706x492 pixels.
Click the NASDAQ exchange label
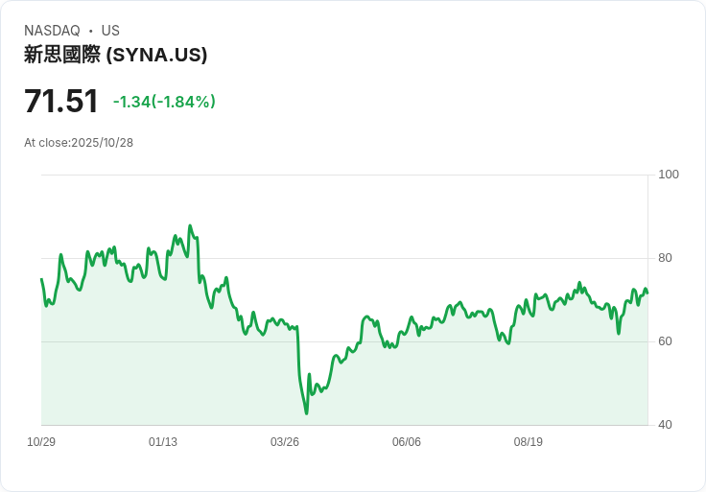click(x=52, y=31)
